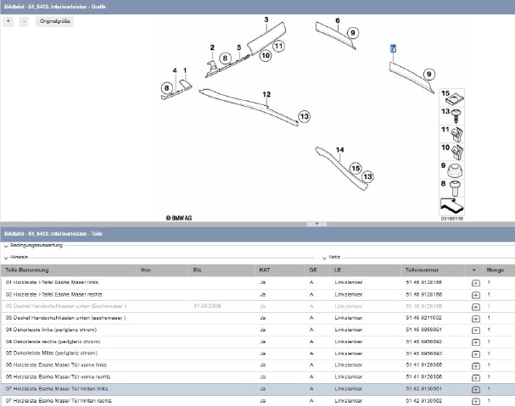Click callout 2 in the diagram
The image size is (515, 406).
pos(212,47)
